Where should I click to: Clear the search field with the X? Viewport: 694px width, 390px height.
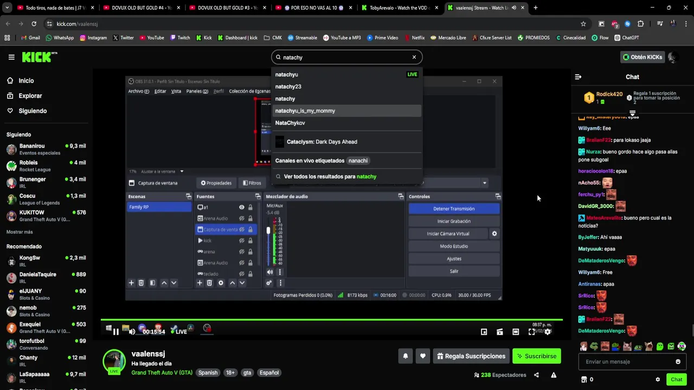[414, 57]
